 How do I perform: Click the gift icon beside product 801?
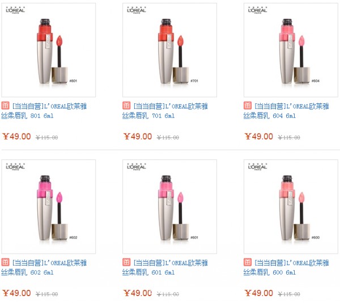pos(5,106)
